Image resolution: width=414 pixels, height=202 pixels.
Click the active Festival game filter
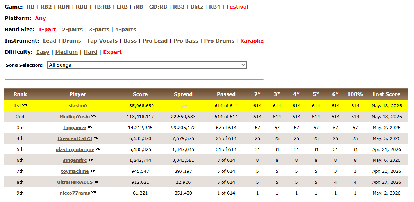tap(237, 7)
